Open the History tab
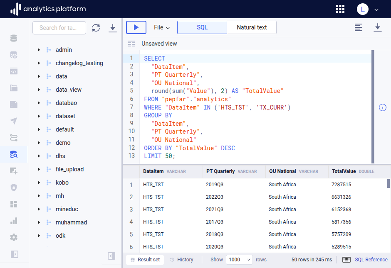Image resolution: width=391 pixels, height=268 pixels. click(x=181, y=260)
